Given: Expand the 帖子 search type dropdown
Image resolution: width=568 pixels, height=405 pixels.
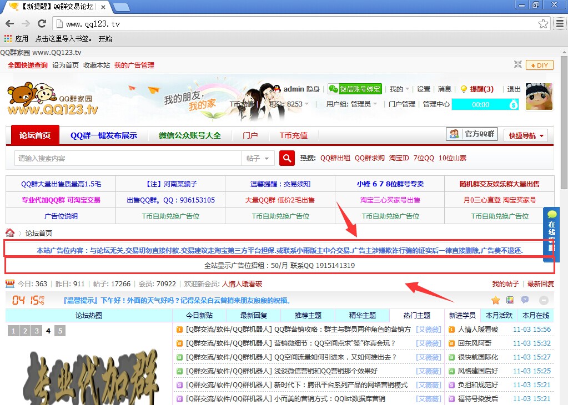Looking at the screenshot, I should 258,158.
